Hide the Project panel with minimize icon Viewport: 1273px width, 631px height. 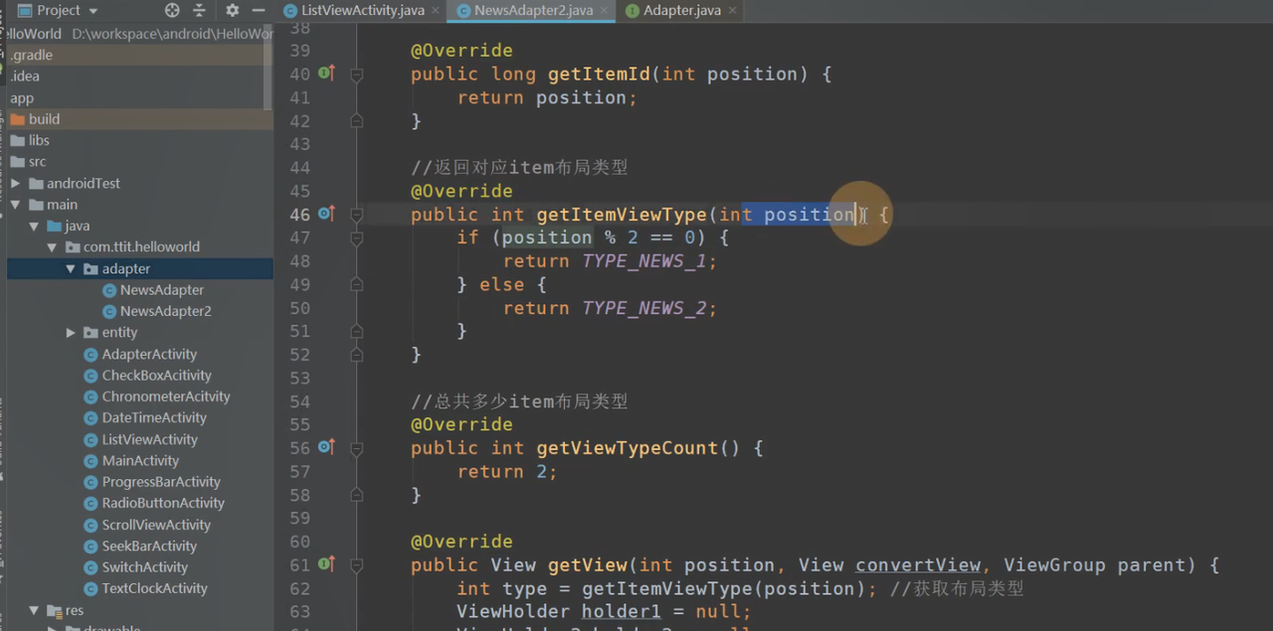259,10
